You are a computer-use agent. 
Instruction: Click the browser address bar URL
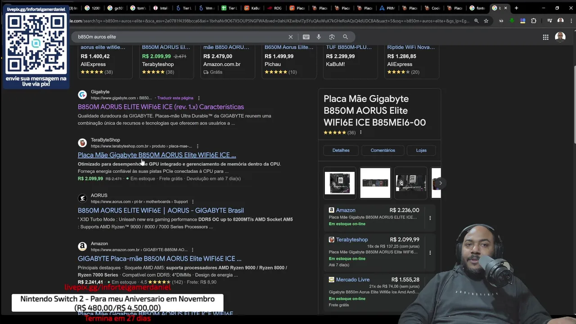coord(270,21)
